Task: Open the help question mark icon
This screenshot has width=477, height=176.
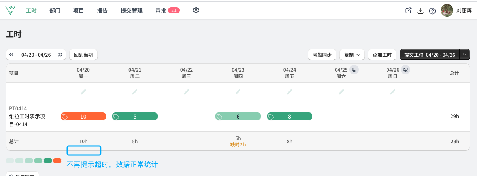Action: pos(432,11)
